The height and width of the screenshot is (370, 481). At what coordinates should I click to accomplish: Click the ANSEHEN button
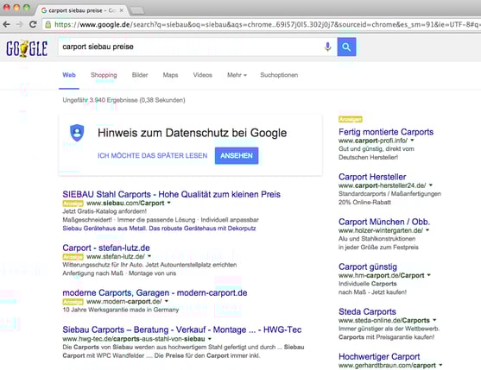pos(237,155)
